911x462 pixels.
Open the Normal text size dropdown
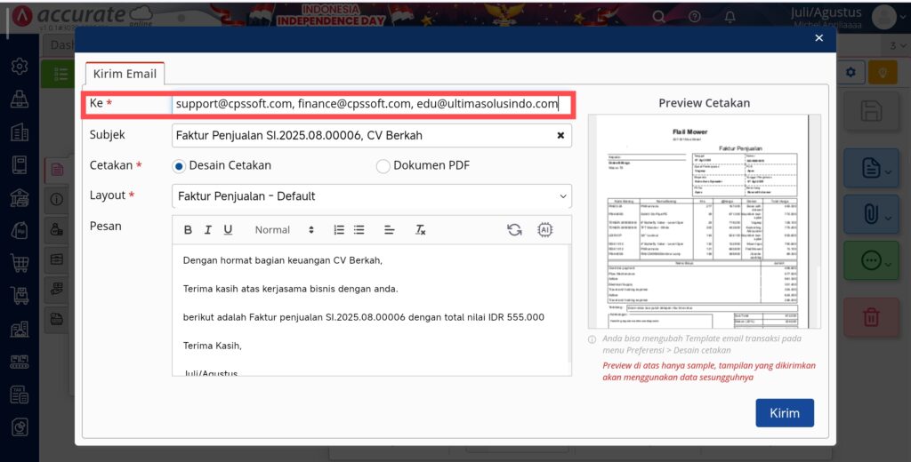pos(284,230)
